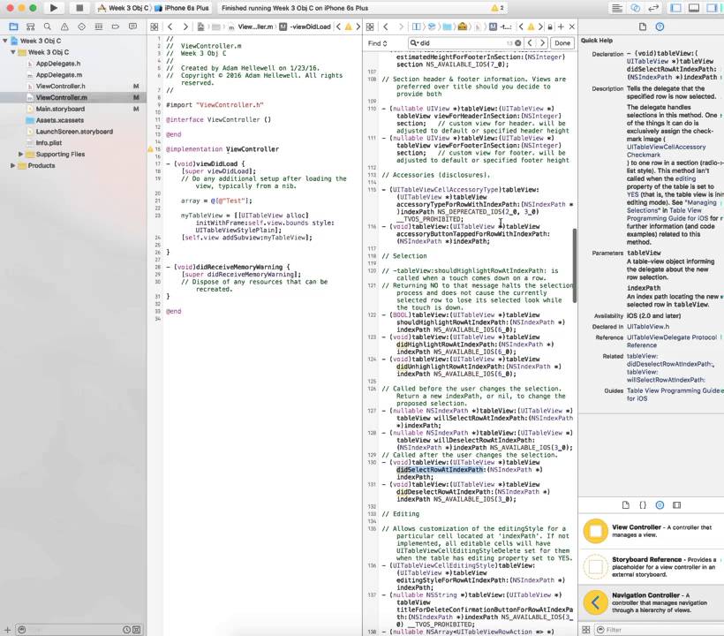Jump to next issue in assistant editor
Viewport: 724px width, 636px height.
pos(540,26)
